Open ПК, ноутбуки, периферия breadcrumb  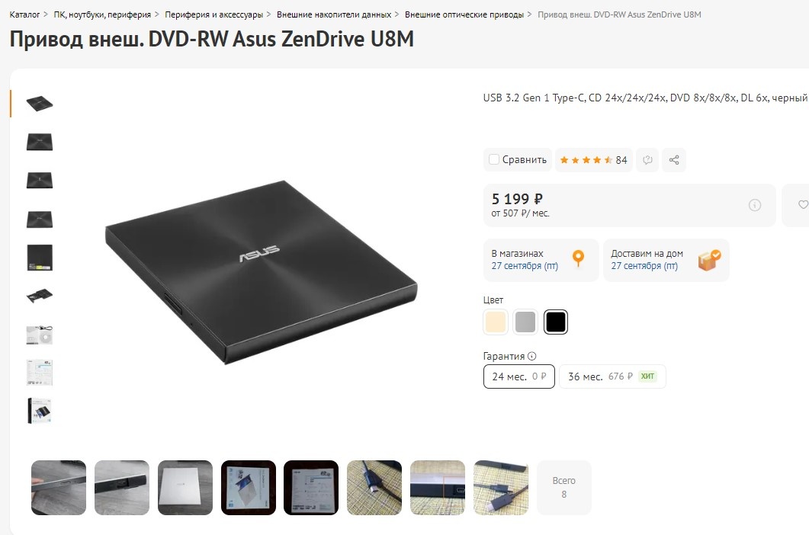coord(102,14)
